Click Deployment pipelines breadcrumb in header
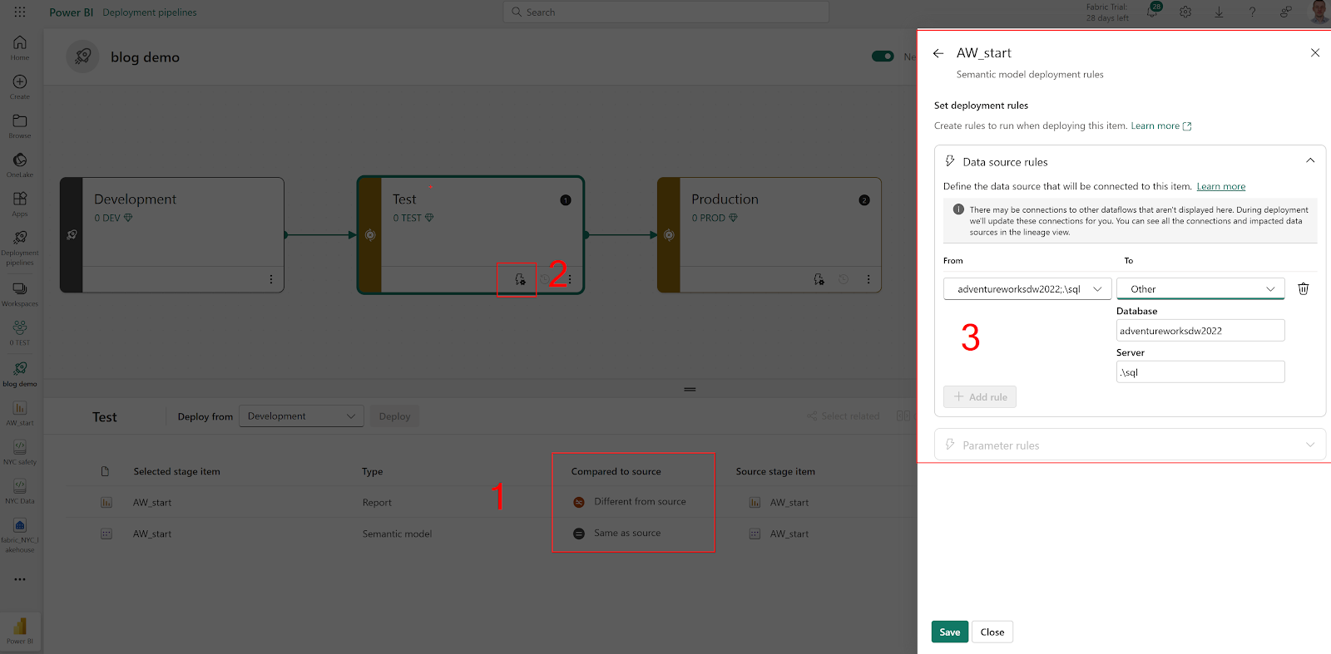 (x=150, y=12)
